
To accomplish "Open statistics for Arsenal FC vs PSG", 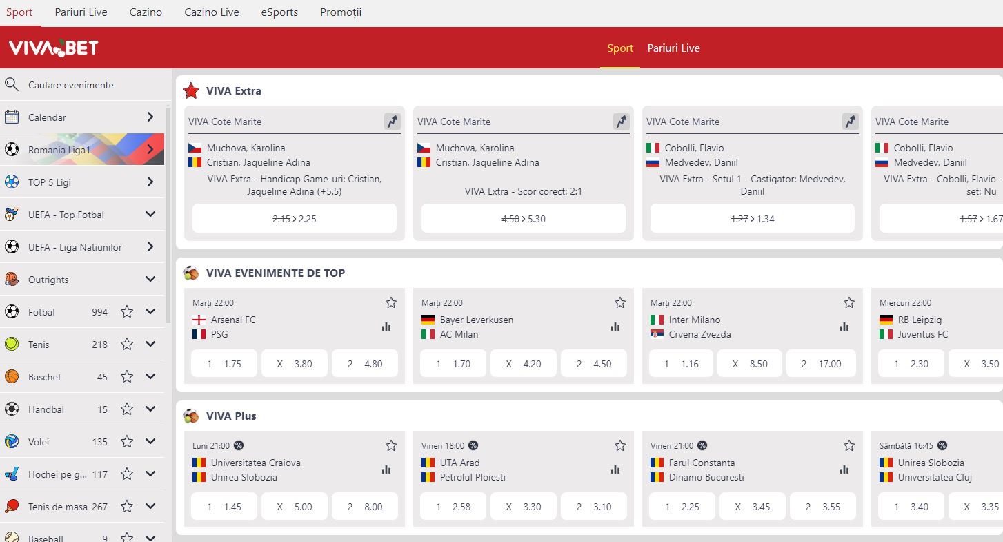I will [386, 327].
